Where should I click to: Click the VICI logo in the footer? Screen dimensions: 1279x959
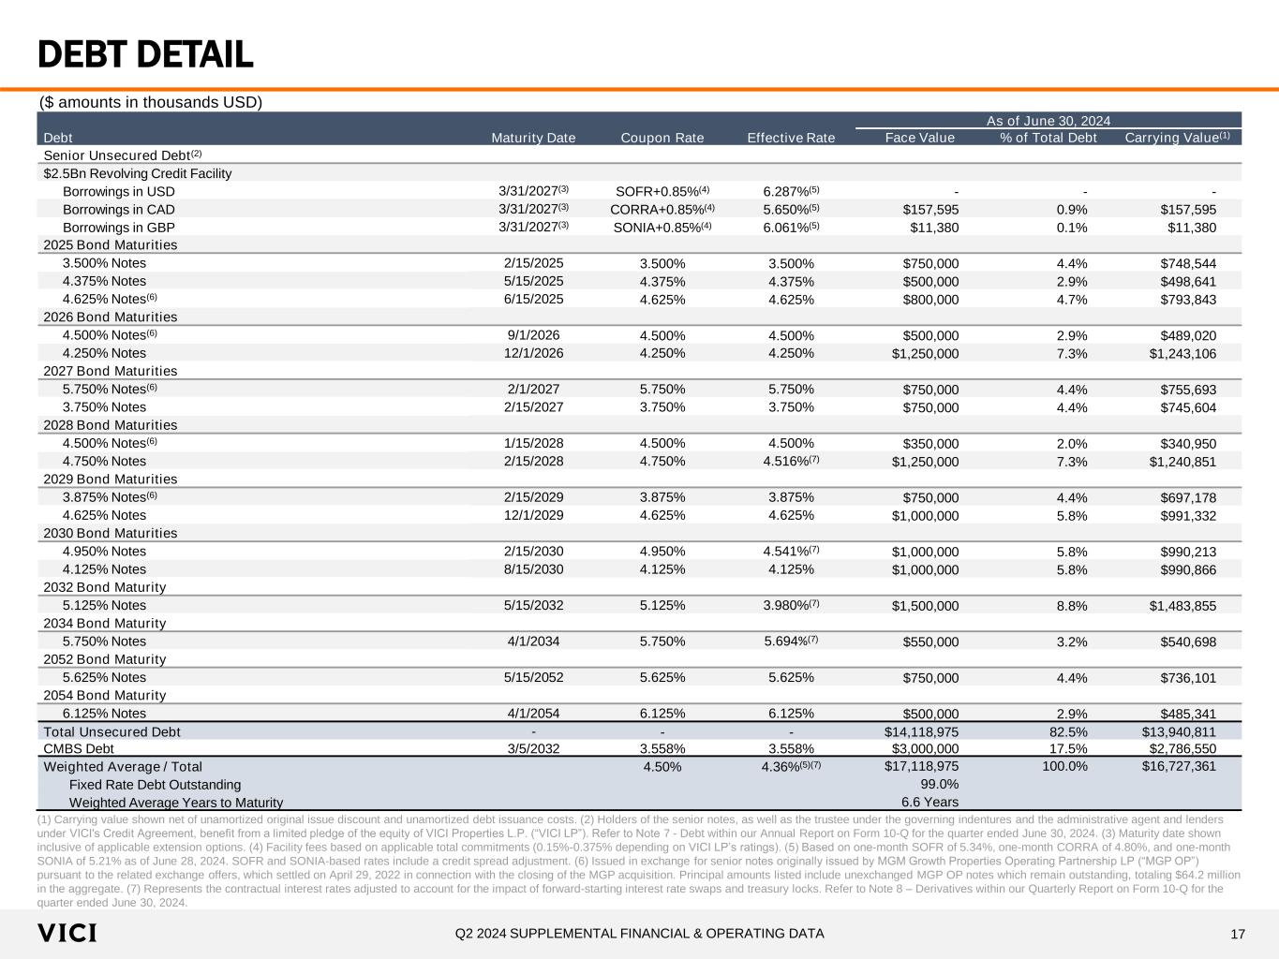[67, 934]
